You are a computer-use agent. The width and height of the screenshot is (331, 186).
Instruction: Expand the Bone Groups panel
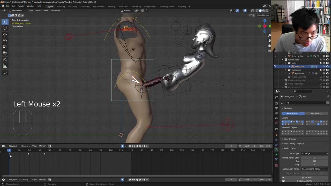pyautogui.click(x=289, y=139)
